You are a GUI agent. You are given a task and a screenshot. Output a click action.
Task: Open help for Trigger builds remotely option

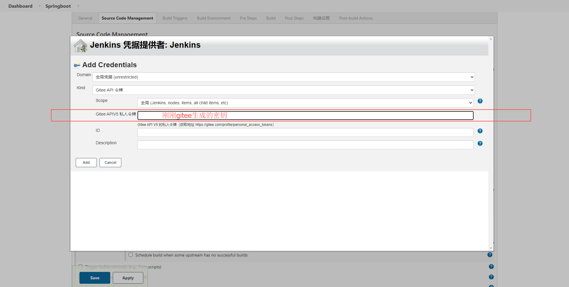[x=491, y=267]
